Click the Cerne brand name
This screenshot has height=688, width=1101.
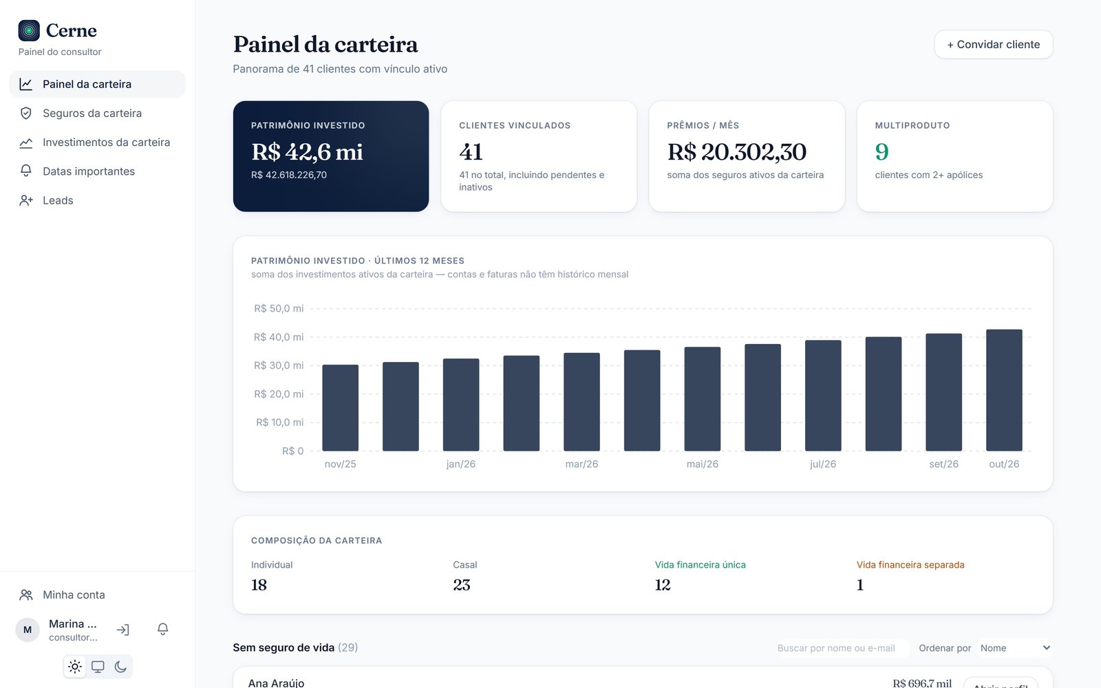72,30
